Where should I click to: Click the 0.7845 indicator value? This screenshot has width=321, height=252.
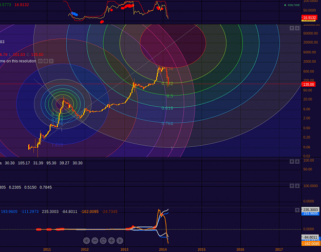click(46, 187)
